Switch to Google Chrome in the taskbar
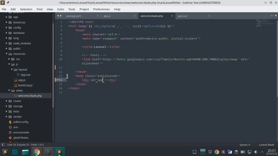 coord(37,152)
